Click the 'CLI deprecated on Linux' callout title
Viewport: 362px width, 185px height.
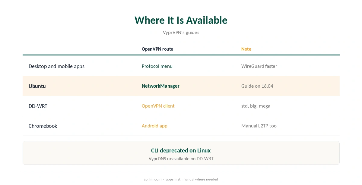pos(181,150)
